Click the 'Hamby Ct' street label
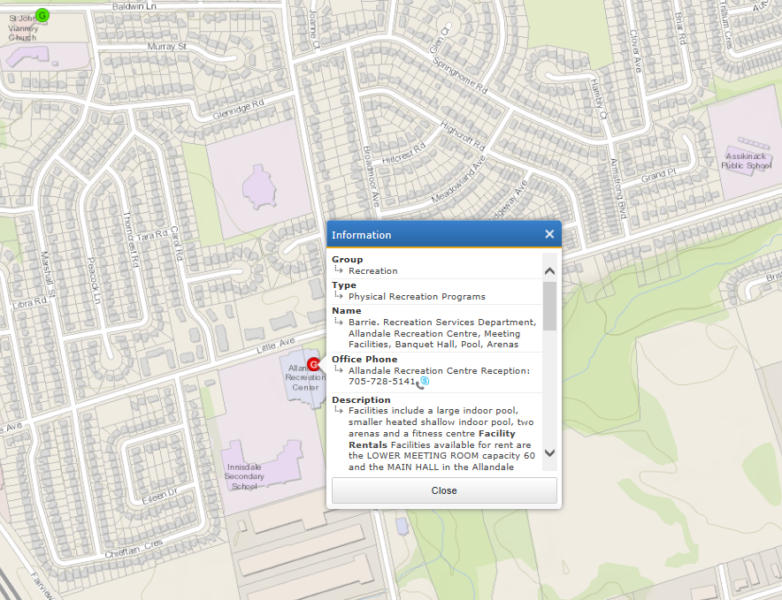 point(599,100)
